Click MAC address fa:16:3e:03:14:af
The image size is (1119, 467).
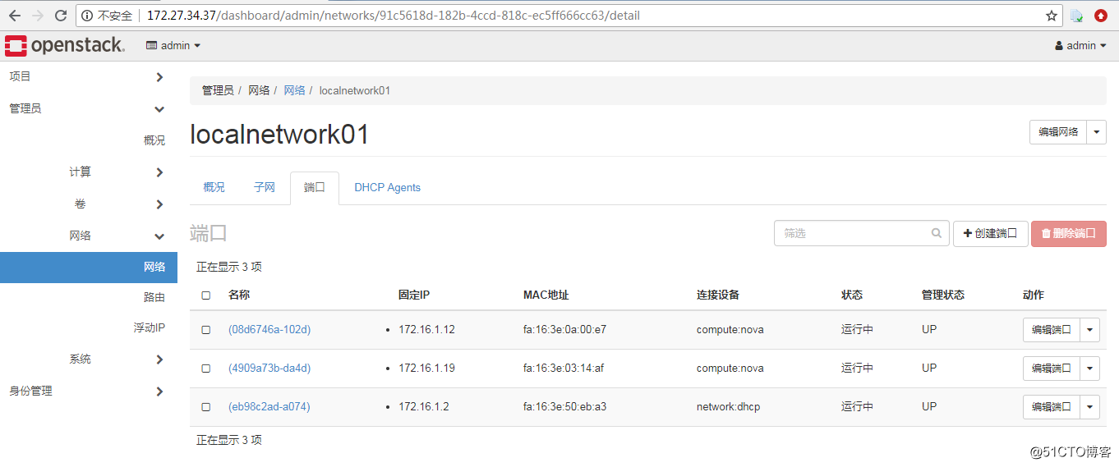pos(564,369)
